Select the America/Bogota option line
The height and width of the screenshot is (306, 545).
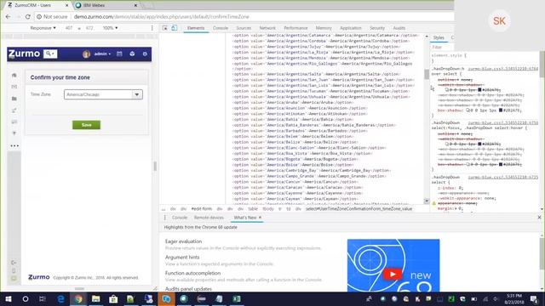click(295, 159)
